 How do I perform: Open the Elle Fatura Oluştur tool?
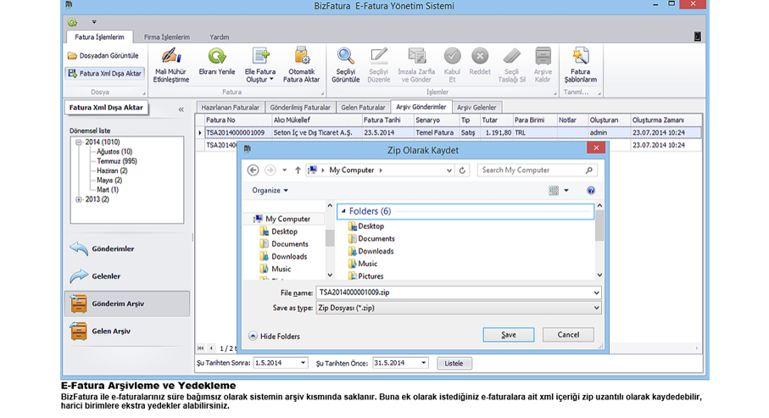tap(260, 58)
